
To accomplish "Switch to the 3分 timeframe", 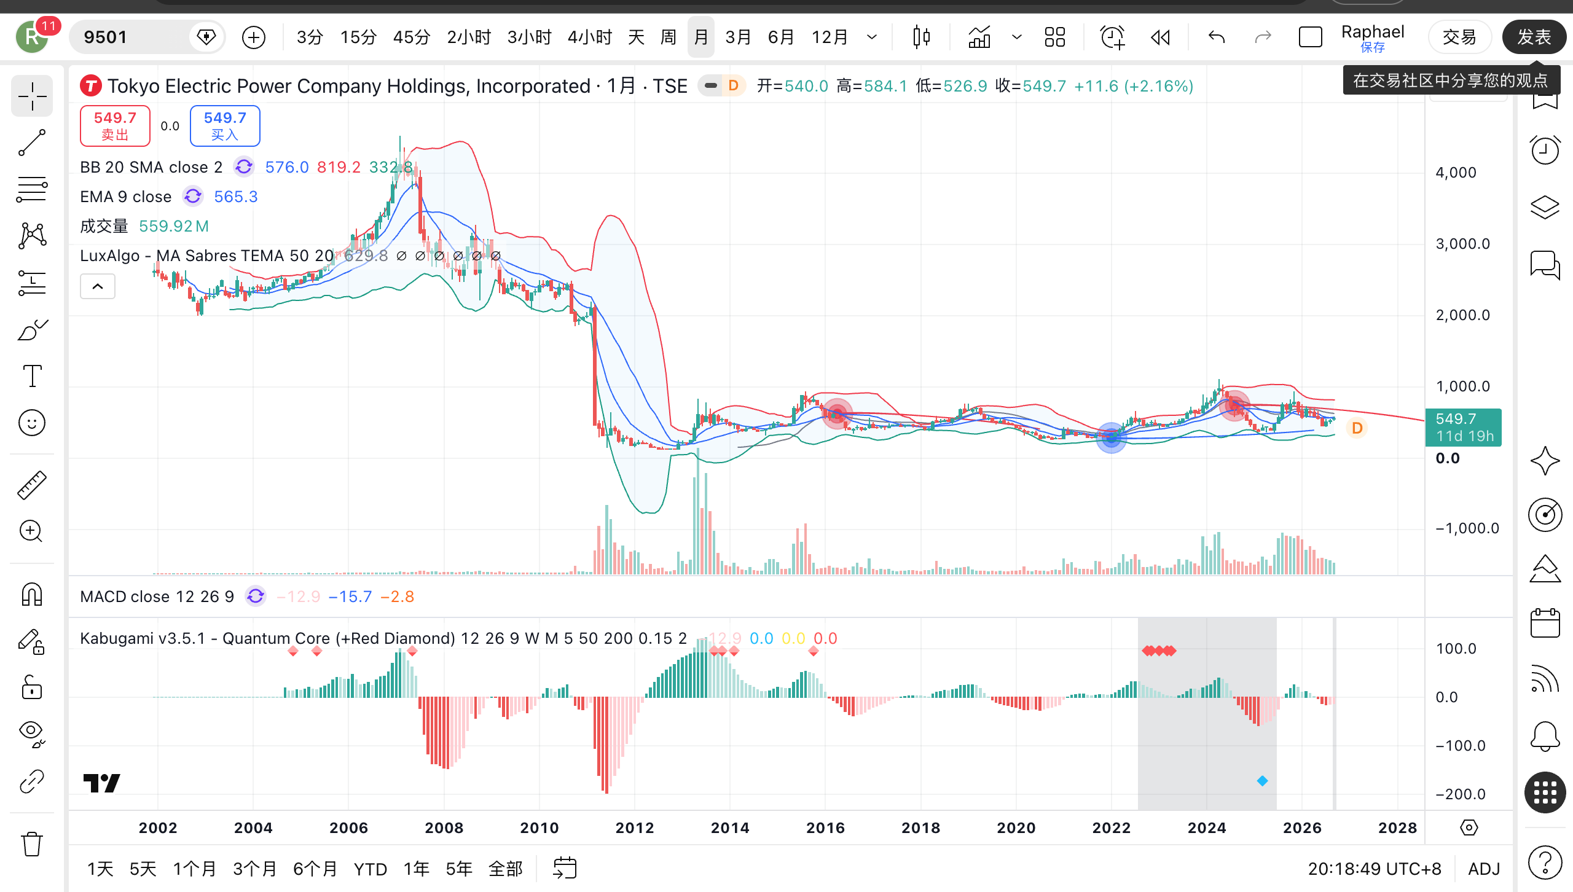I will (310, 37).
